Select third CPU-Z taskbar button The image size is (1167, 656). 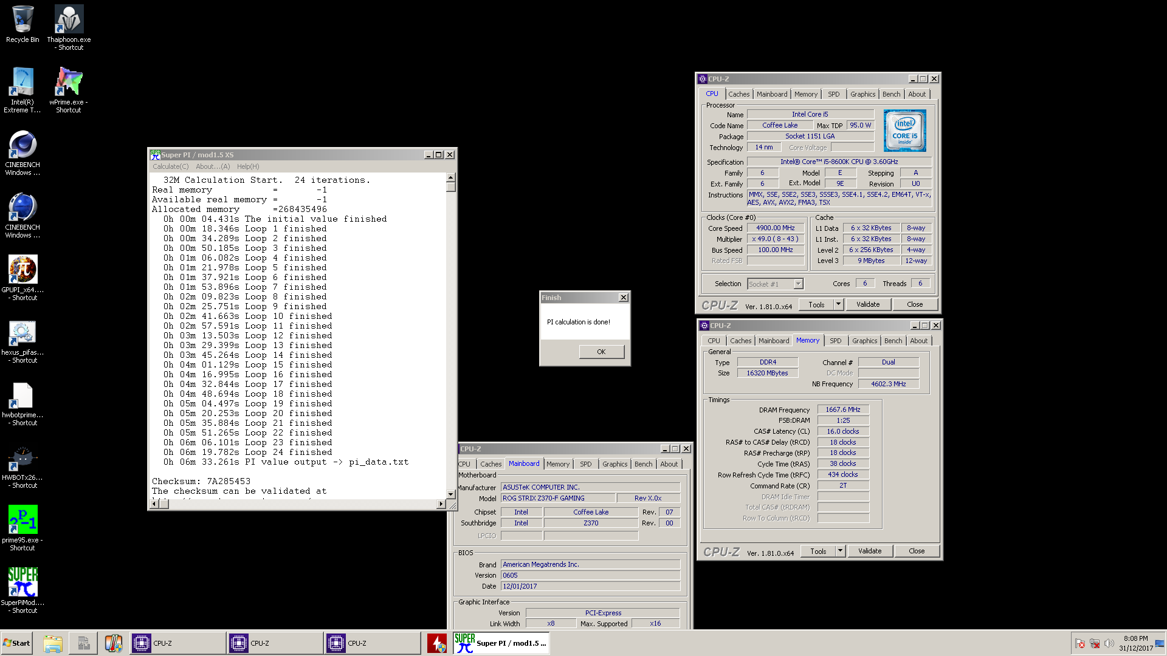click(x=372, y=643)
